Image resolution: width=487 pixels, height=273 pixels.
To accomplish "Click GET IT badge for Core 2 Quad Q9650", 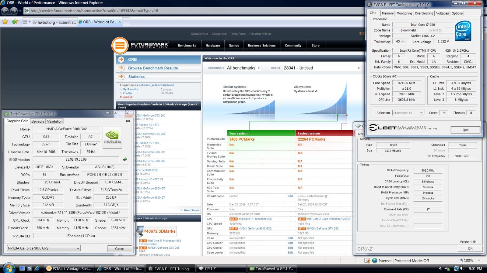I will [302, 219].
